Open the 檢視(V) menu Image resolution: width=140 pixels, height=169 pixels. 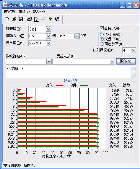24,12
